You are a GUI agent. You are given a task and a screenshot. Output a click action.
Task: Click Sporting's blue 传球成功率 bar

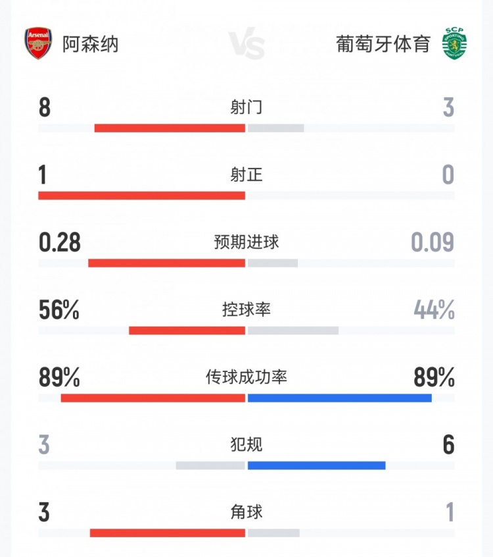339,398
